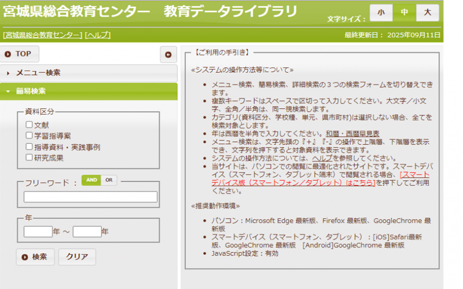The height and width of the screenshot is (289, 463).
Task: Enable the 学習指導案 checkbox
Action: [29, 135]
